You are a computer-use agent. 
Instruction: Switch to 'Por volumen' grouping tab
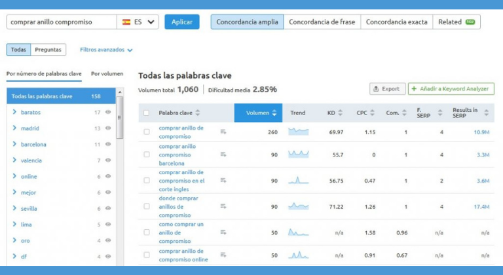(107, 74)
